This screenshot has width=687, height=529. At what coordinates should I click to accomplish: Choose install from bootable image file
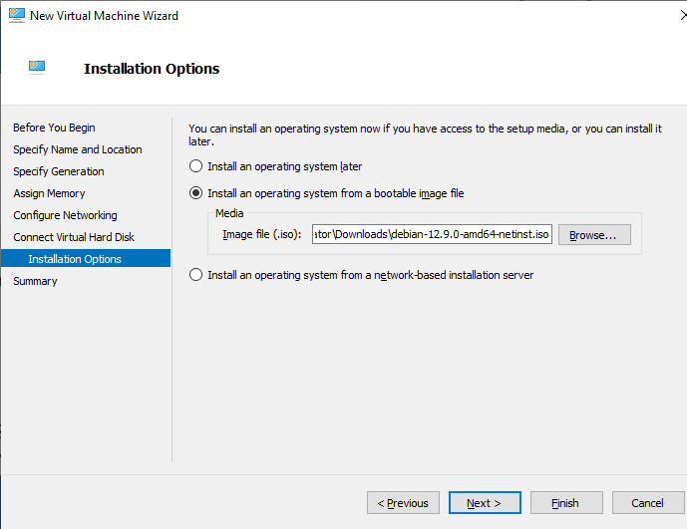tap(196, 193)
